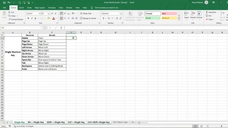Open the Merge & Center dropdown arrow
228x128 pixels.
[98, 18]
